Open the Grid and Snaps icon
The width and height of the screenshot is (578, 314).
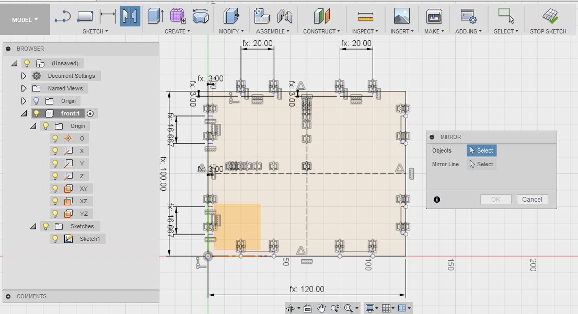386,308
